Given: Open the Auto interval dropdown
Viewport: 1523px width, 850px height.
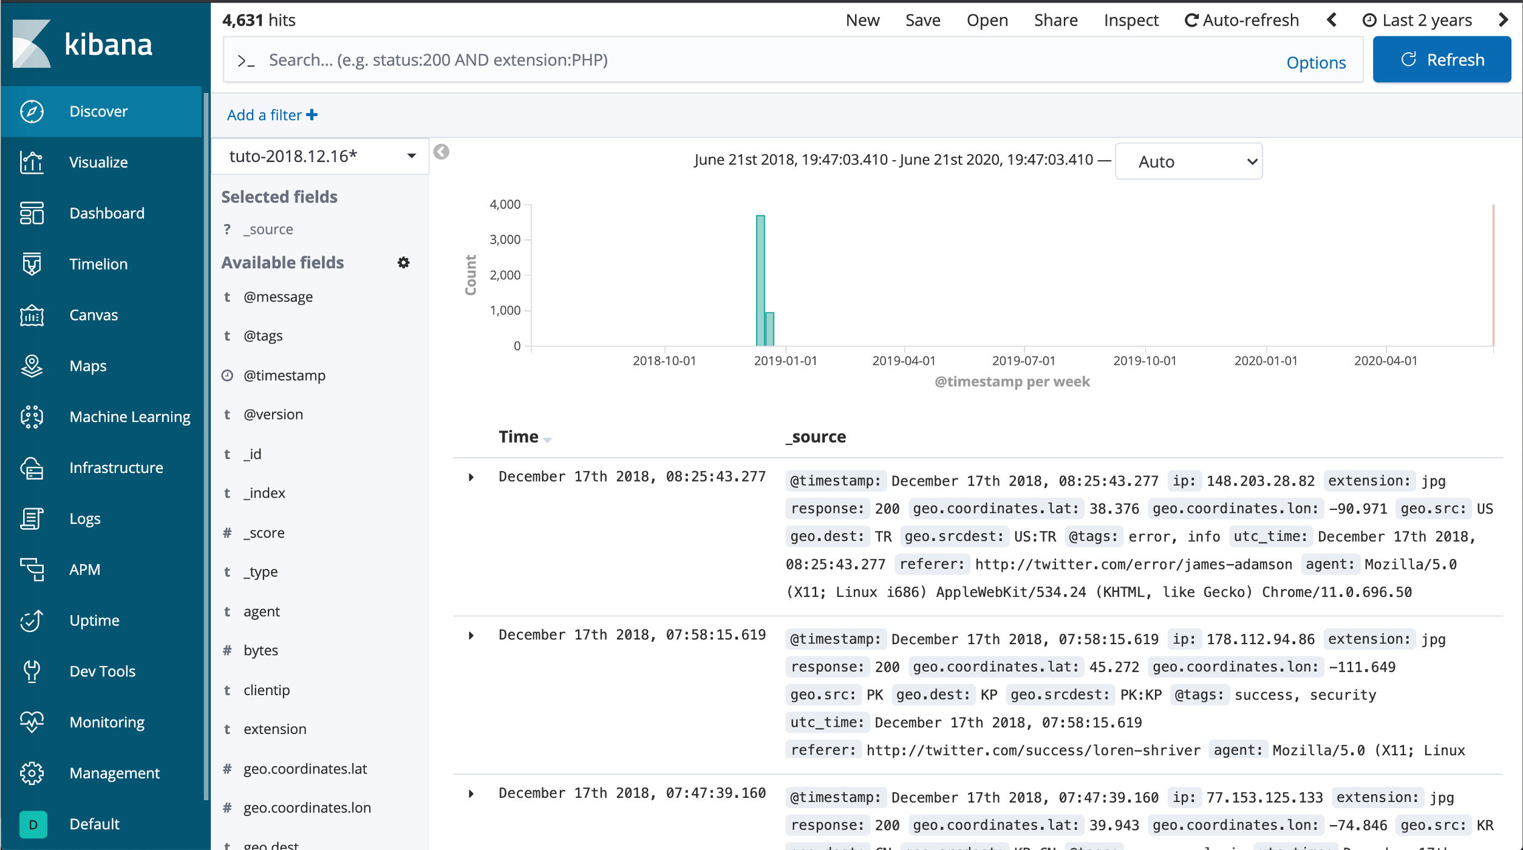Looking at the screenshot, I should (1188, 161).
